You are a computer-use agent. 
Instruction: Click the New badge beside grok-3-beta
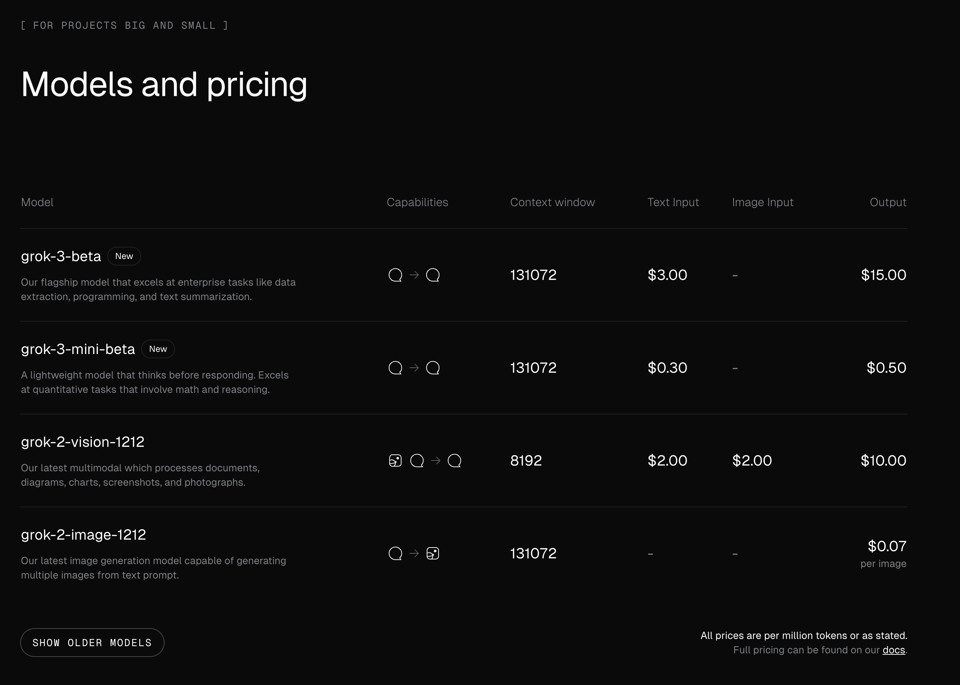pyautogui.click(x=124, y=256)
